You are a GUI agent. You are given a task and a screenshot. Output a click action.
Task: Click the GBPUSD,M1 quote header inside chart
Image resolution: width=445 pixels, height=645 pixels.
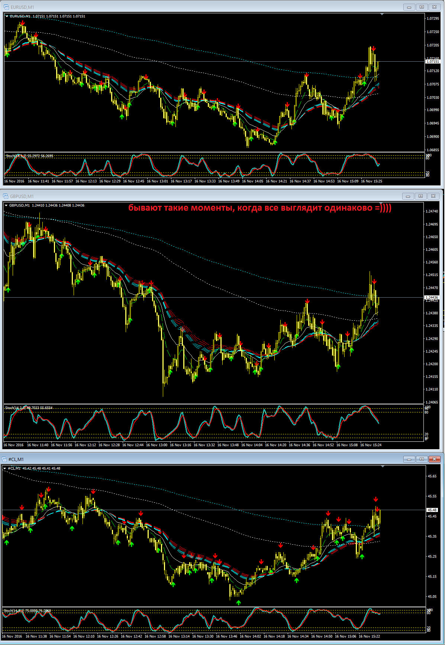47,205
